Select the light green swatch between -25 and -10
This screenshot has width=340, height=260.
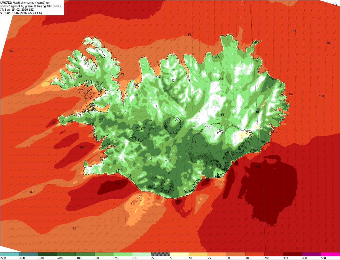pos(123,254)
